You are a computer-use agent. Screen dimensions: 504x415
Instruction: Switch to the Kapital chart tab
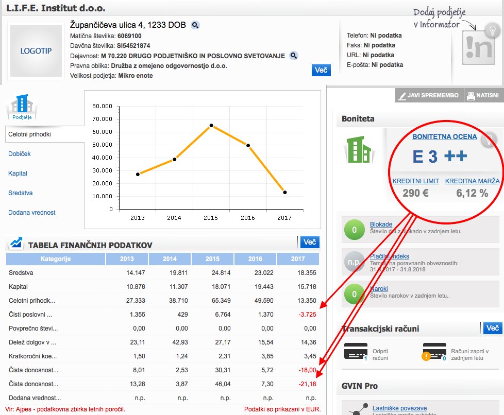[x=18, y=174]
